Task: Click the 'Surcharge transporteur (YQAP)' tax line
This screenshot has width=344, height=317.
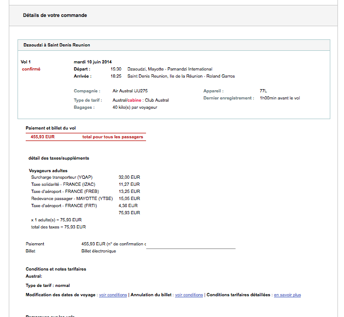Action: (x=62, y=178)
